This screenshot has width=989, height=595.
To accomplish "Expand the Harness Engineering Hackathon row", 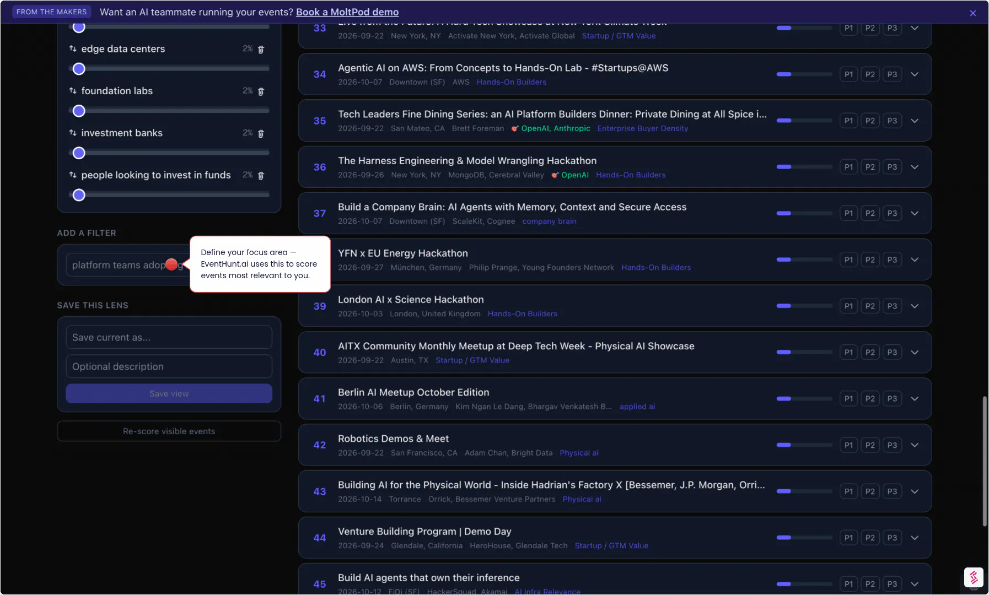I will tap(915, 167).
